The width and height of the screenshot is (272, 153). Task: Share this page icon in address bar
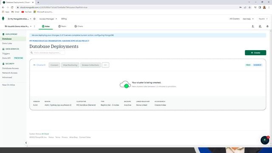click(245, 7)
